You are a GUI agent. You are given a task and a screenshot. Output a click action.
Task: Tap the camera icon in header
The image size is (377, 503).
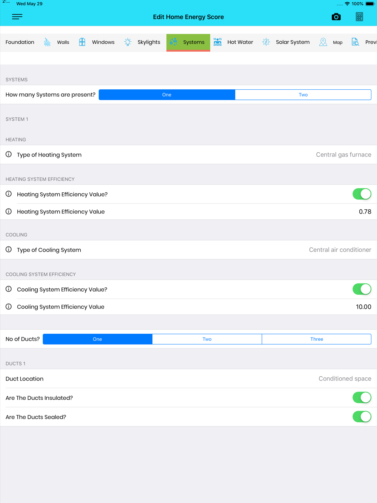tap(336, 17)
